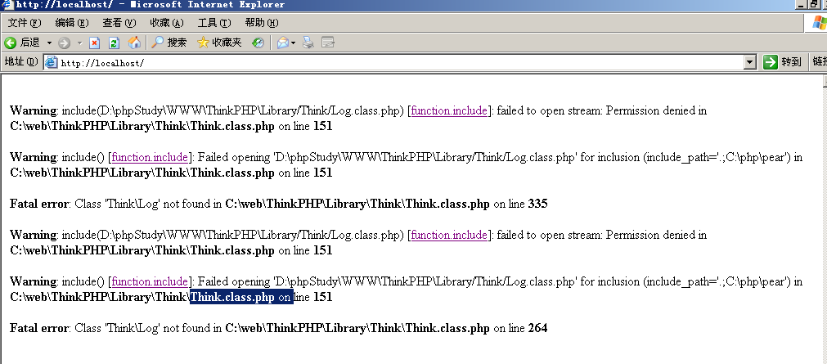Open the History clock icon
Image resolution: width=827 pixels, height=364 pixels.
[x=258, y=43]
